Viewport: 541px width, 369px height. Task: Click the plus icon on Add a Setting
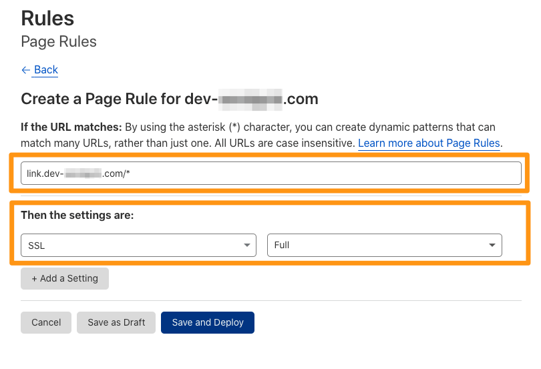tap(35, 278)
